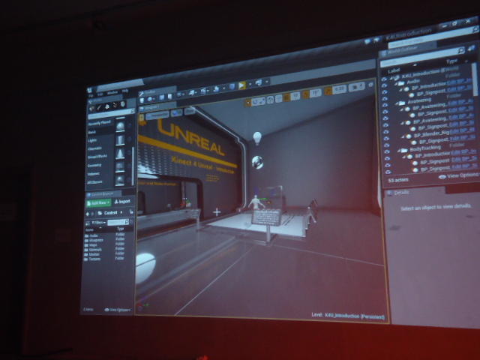Viewport: 480px width, 360px height.
Task: Select the Landscape mode icon
Action: (107, 106)
